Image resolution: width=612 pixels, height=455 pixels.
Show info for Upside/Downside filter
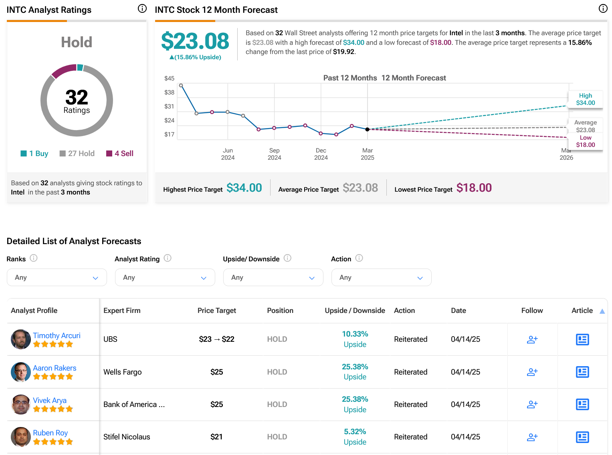pos(287,258)
